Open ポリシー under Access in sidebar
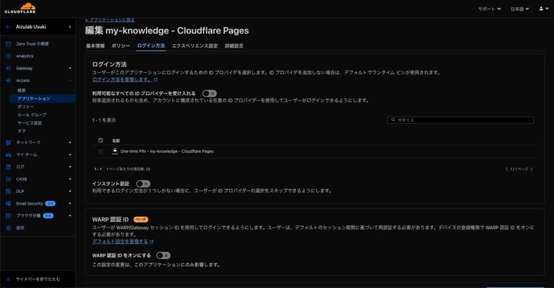This screenshot has width=554, height=288. [26, 106]
